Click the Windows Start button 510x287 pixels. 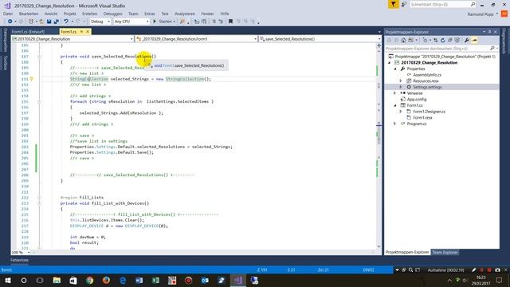7,280
